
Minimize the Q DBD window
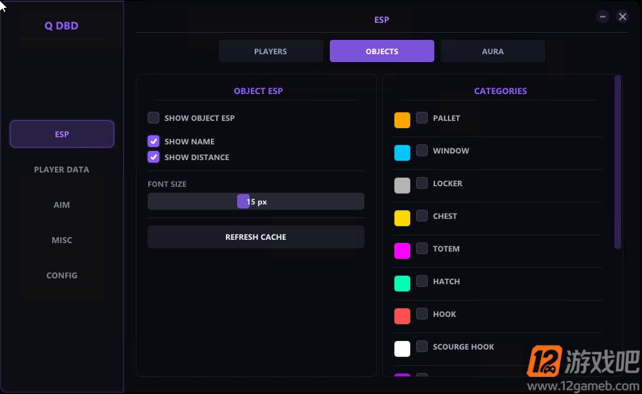602,17
